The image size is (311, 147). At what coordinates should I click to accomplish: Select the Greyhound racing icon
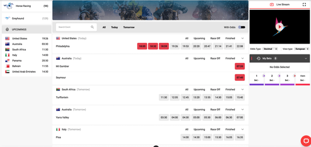(8, 19)
